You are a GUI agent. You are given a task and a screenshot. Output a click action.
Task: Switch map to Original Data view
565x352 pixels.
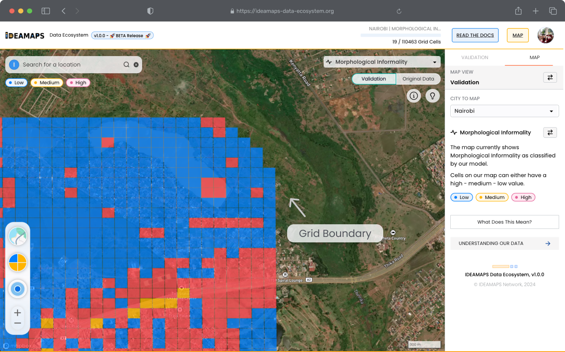[418, 79]
